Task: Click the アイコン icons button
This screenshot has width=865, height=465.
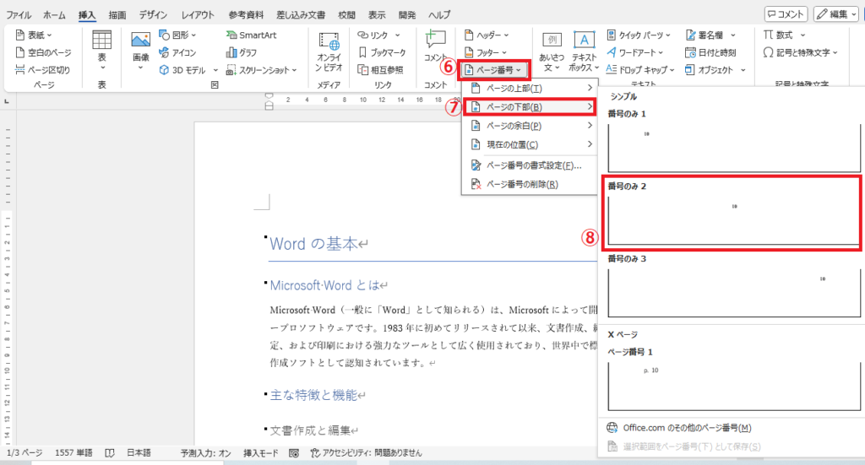Action: point(177,53)
